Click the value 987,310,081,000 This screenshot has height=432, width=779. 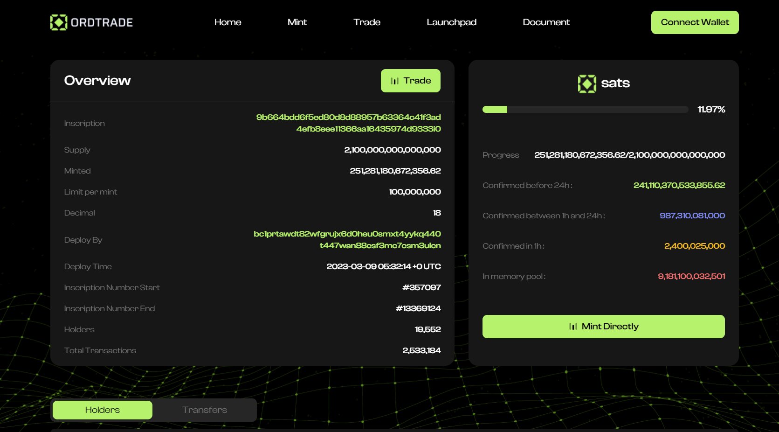tap(692, 216)
